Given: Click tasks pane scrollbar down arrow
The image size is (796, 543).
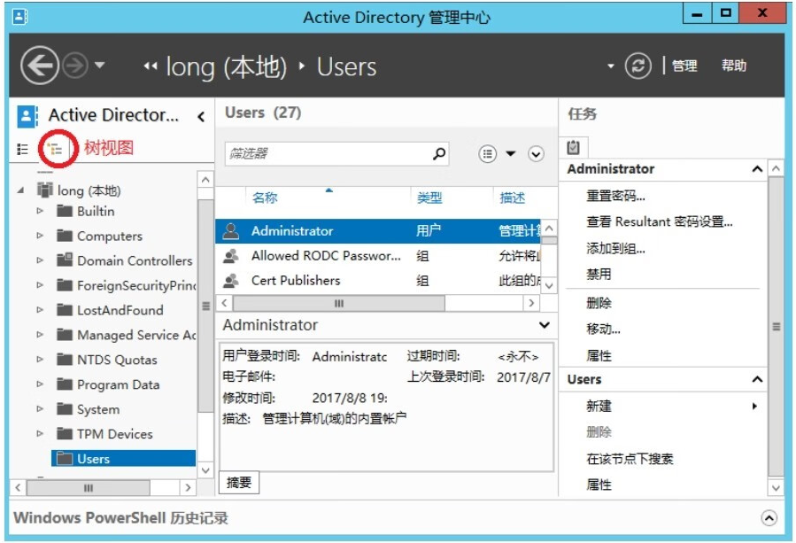Looking at the screenshot, I should click(776, 488).
